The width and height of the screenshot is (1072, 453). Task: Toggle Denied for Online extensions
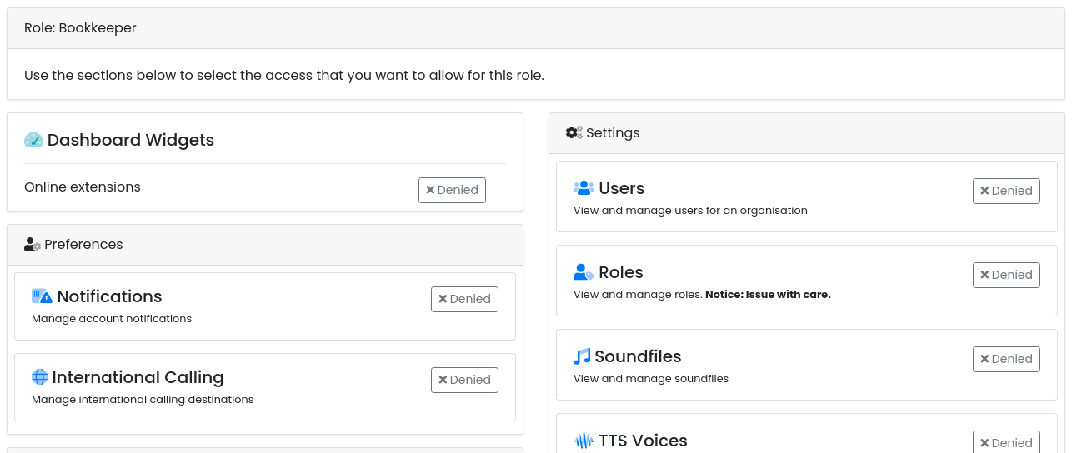pyautogui.click(x=452, y=190)
